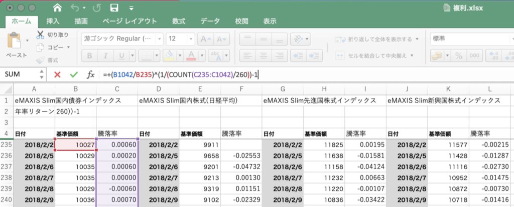Open the ページ レイアウト tab
The image size is (514, 207).
130,21
